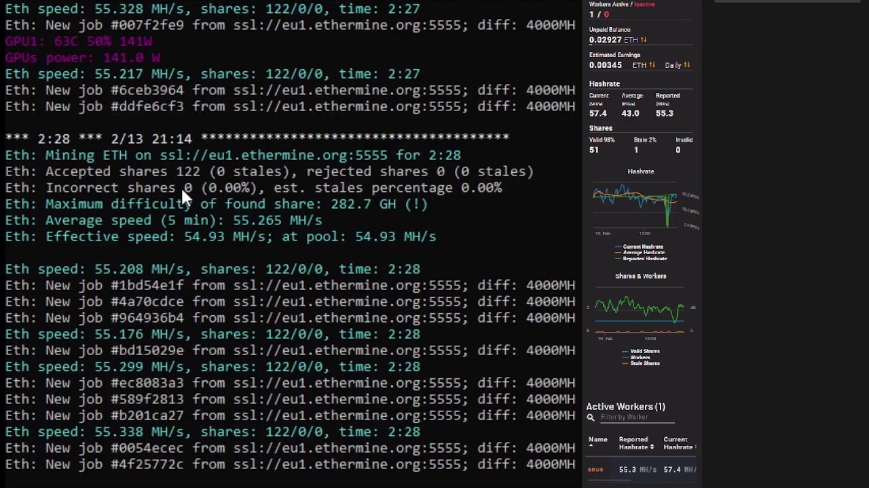Toggle Reported Hashrate series in chart legend

pos(641,258)
